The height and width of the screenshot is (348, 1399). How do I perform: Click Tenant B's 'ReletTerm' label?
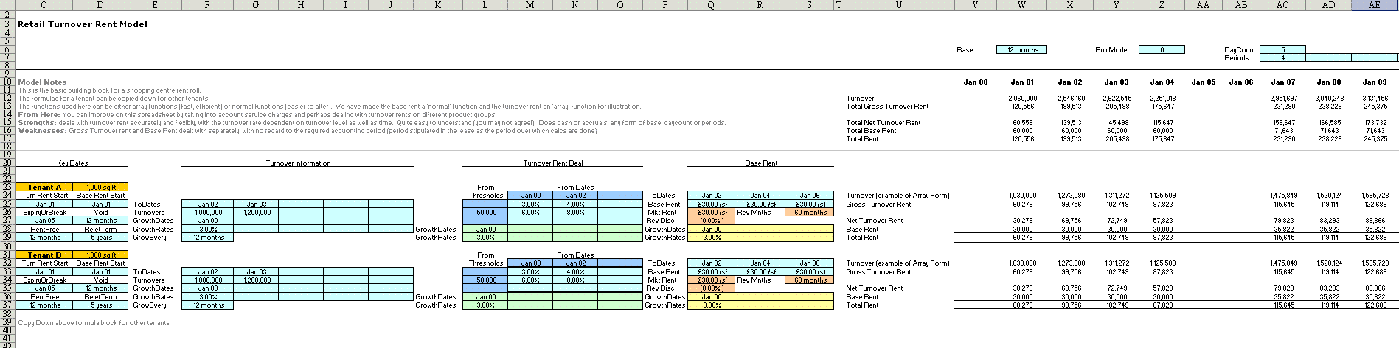point(101,296)
